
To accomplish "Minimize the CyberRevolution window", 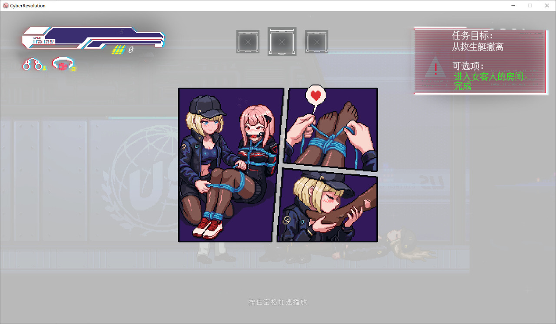I will pyautogui.click(x=513, y=6).
